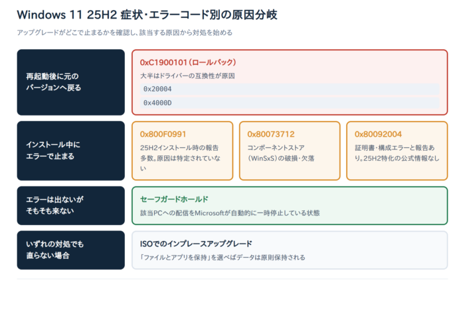465x322 pixels.
Task: Click the subtitle starting 'アップグレードがどこで止まるか'
Action: pos(125,33)
